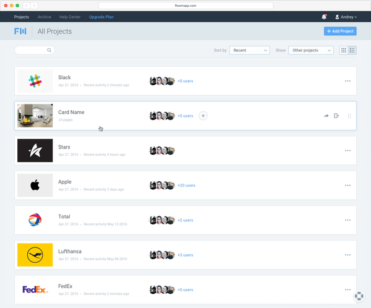The width and height of the screenshot is (371, 308).
Task: Open the Show Other projects dropdown
Action: tap(311, 50)
